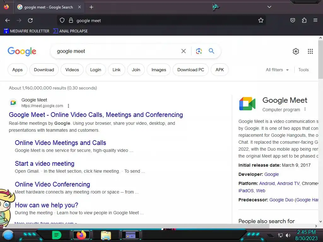Screen dimensions: 323x242
Task: Click the 2:45 PM clock
Action: (x=306, y=232)
